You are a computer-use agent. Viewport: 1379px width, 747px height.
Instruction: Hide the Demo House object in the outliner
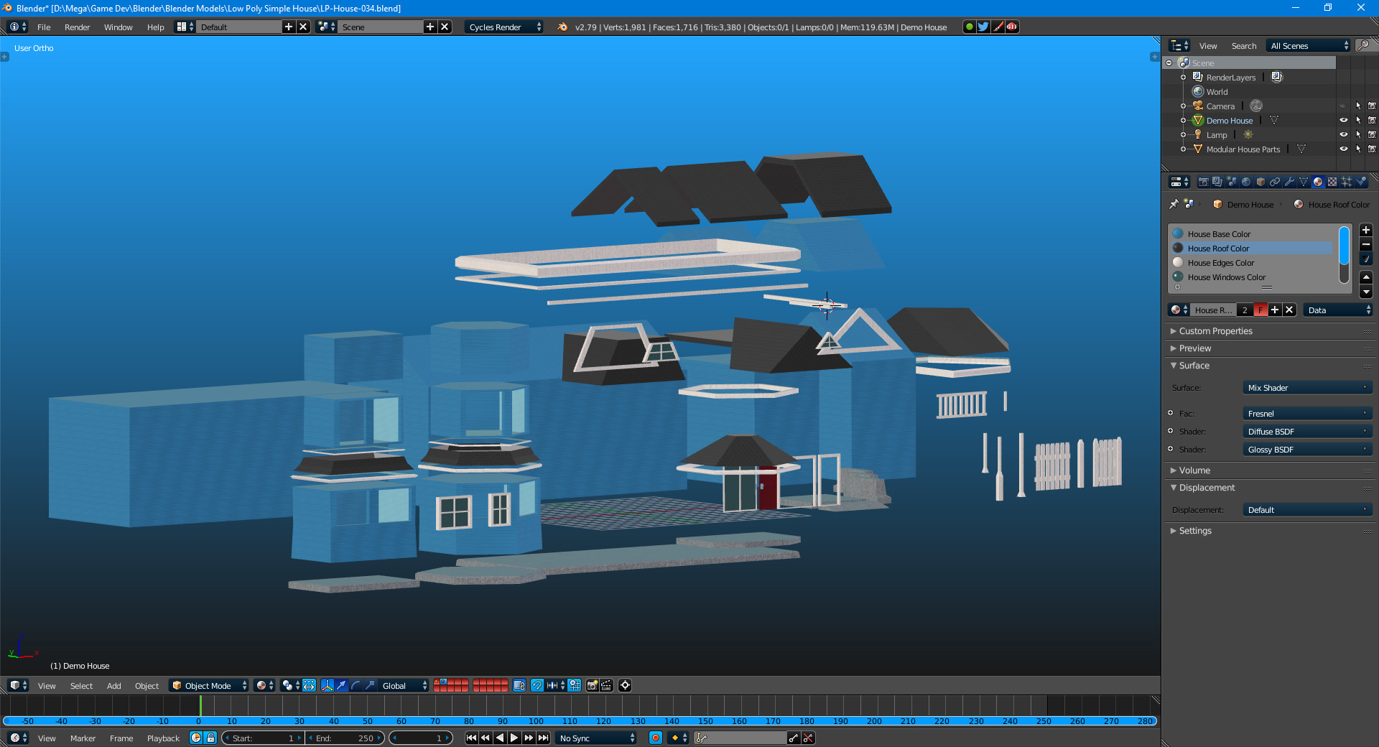point(1344,120)
